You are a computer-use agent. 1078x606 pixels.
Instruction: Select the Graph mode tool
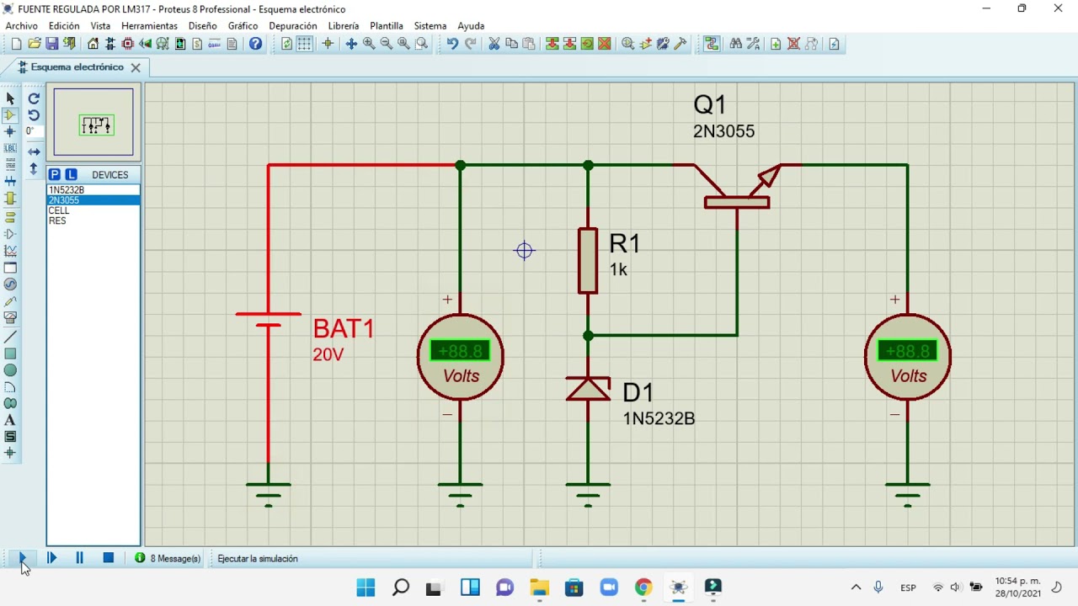[10, 251]
